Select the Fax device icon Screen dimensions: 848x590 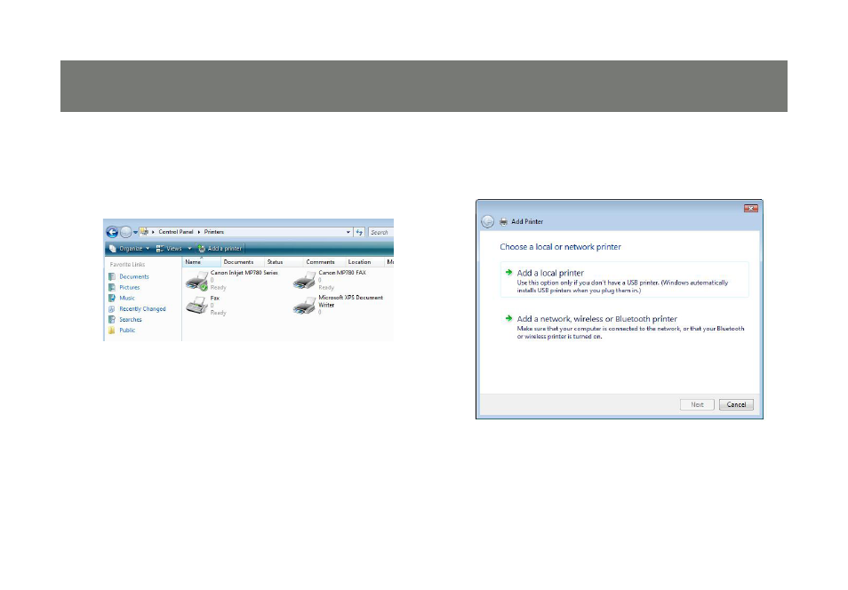click(196, 306)
